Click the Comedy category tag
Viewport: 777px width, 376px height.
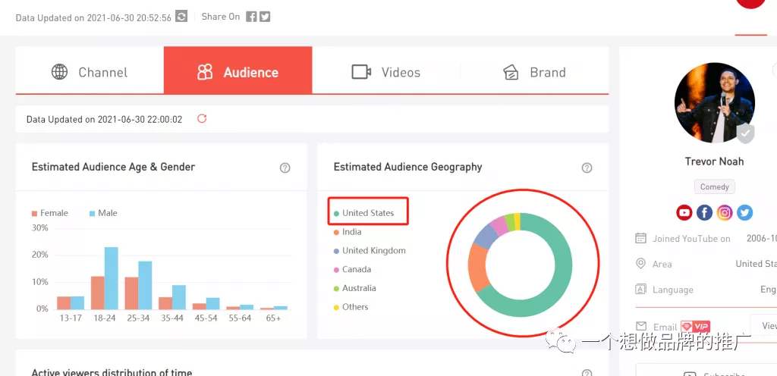point(715,187)
